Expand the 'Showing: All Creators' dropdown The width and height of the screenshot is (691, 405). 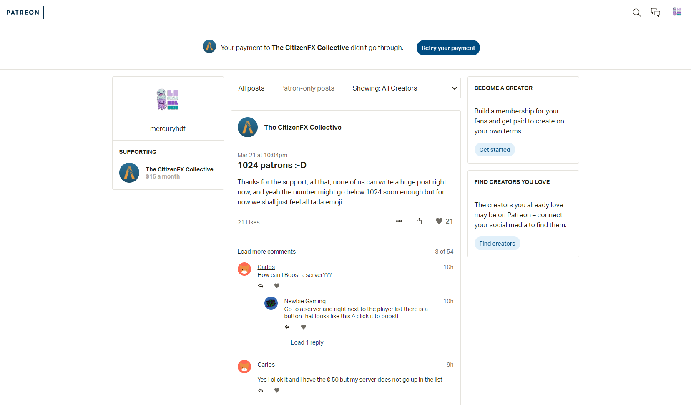(x=405, y=88)
